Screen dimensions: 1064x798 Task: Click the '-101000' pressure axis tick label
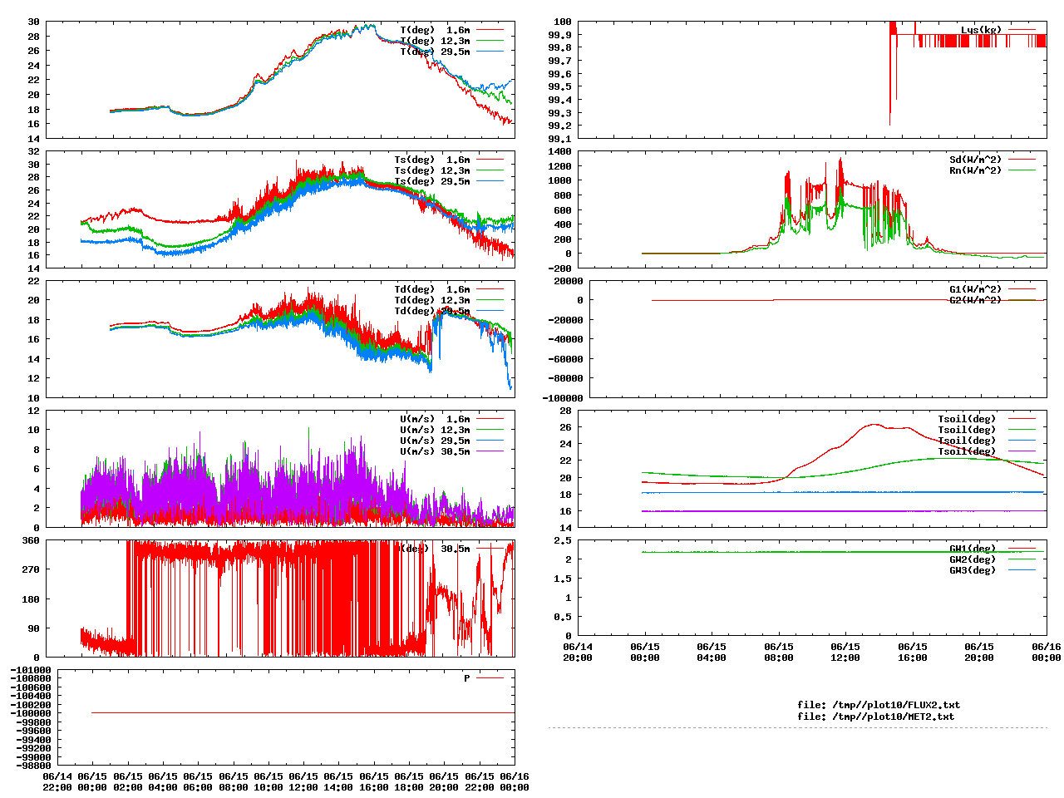[x=31, y=670]
